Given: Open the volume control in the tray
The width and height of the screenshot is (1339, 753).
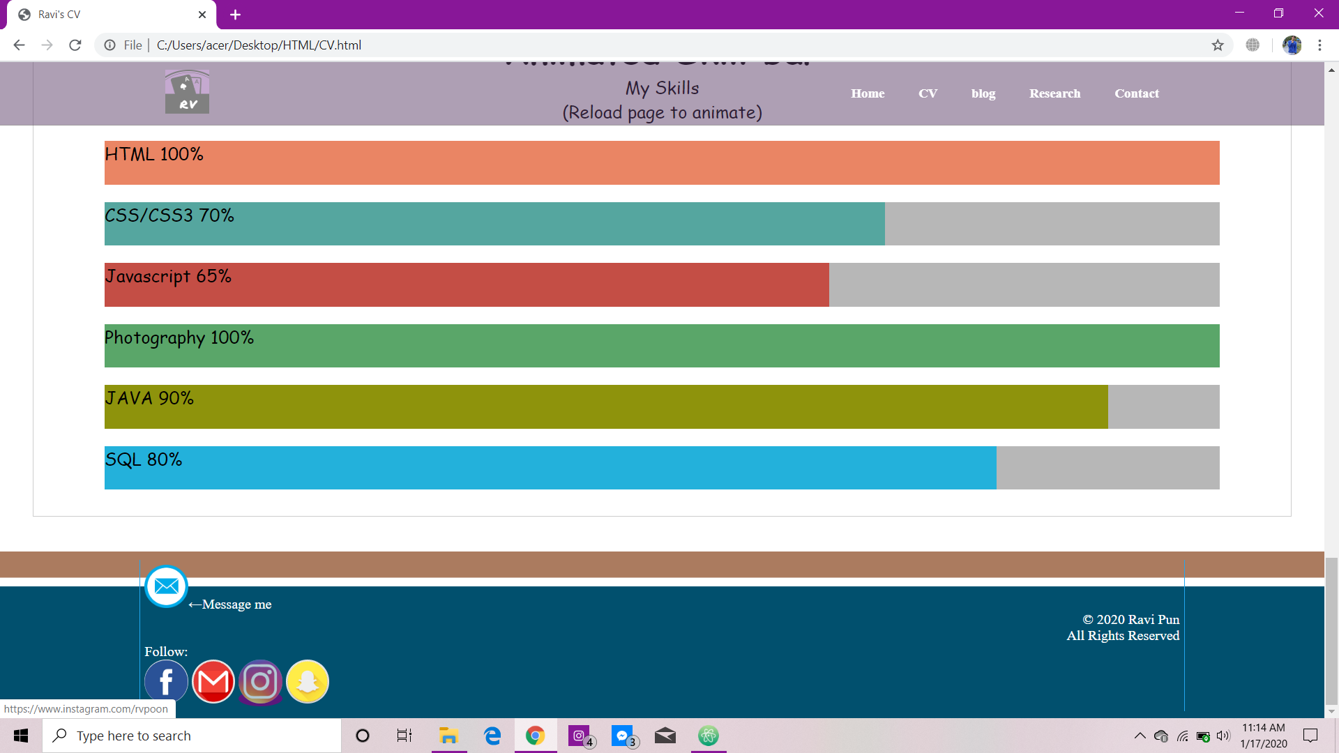Looking at the screenshot, I should pyautogui.click(x=1223, y=736).
